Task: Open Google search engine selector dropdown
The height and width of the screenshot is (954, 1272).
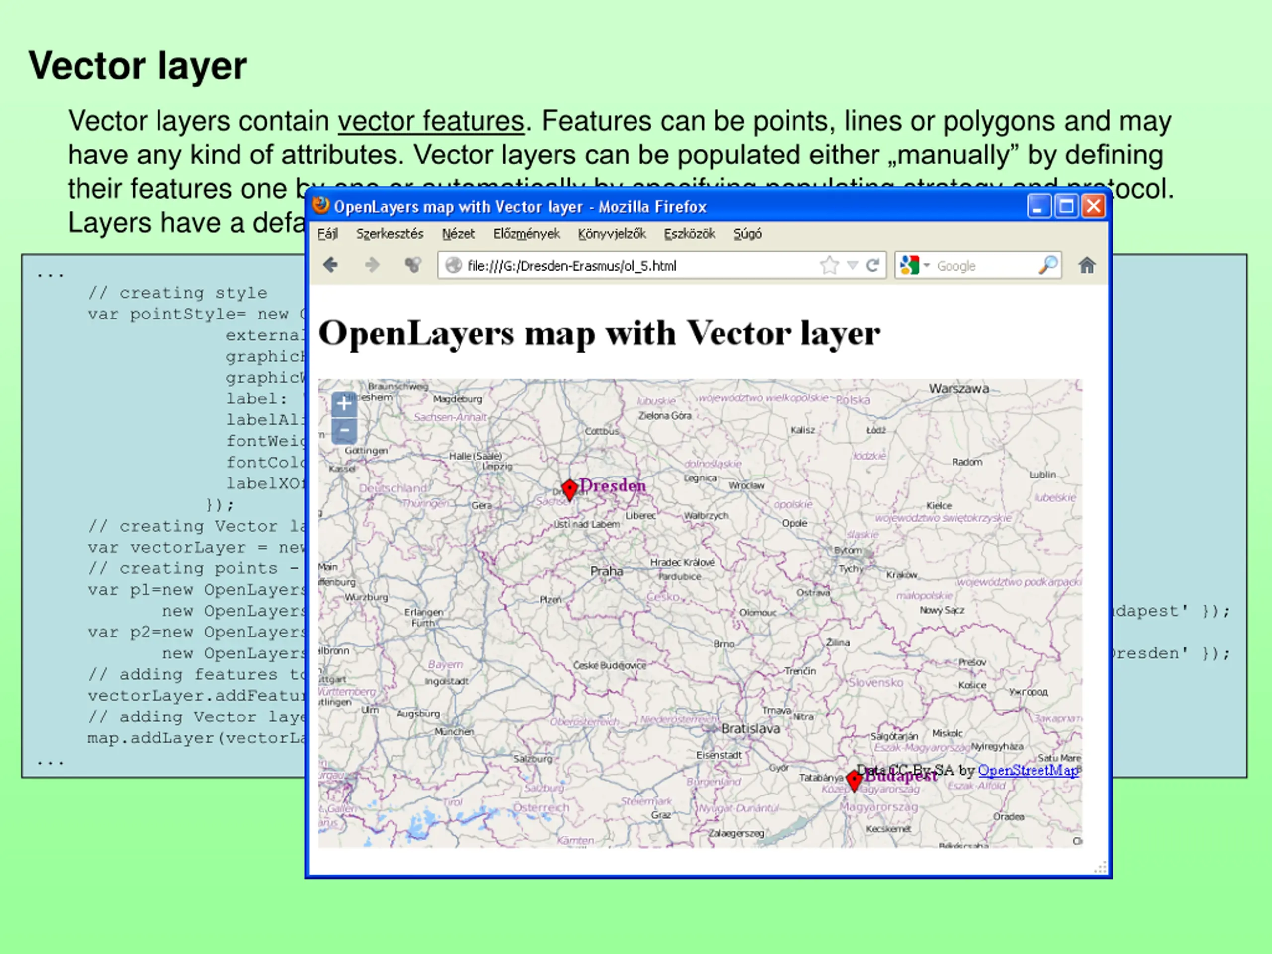Action: (926, 265)
